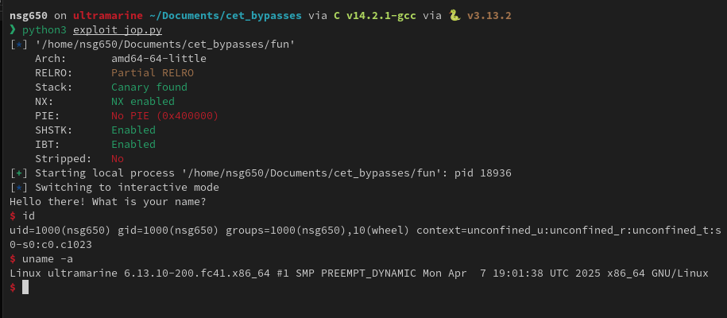Screen dimensions: 727x318
Task: Click the 'SHSTK:' label
Action: (x=54, y=130)
